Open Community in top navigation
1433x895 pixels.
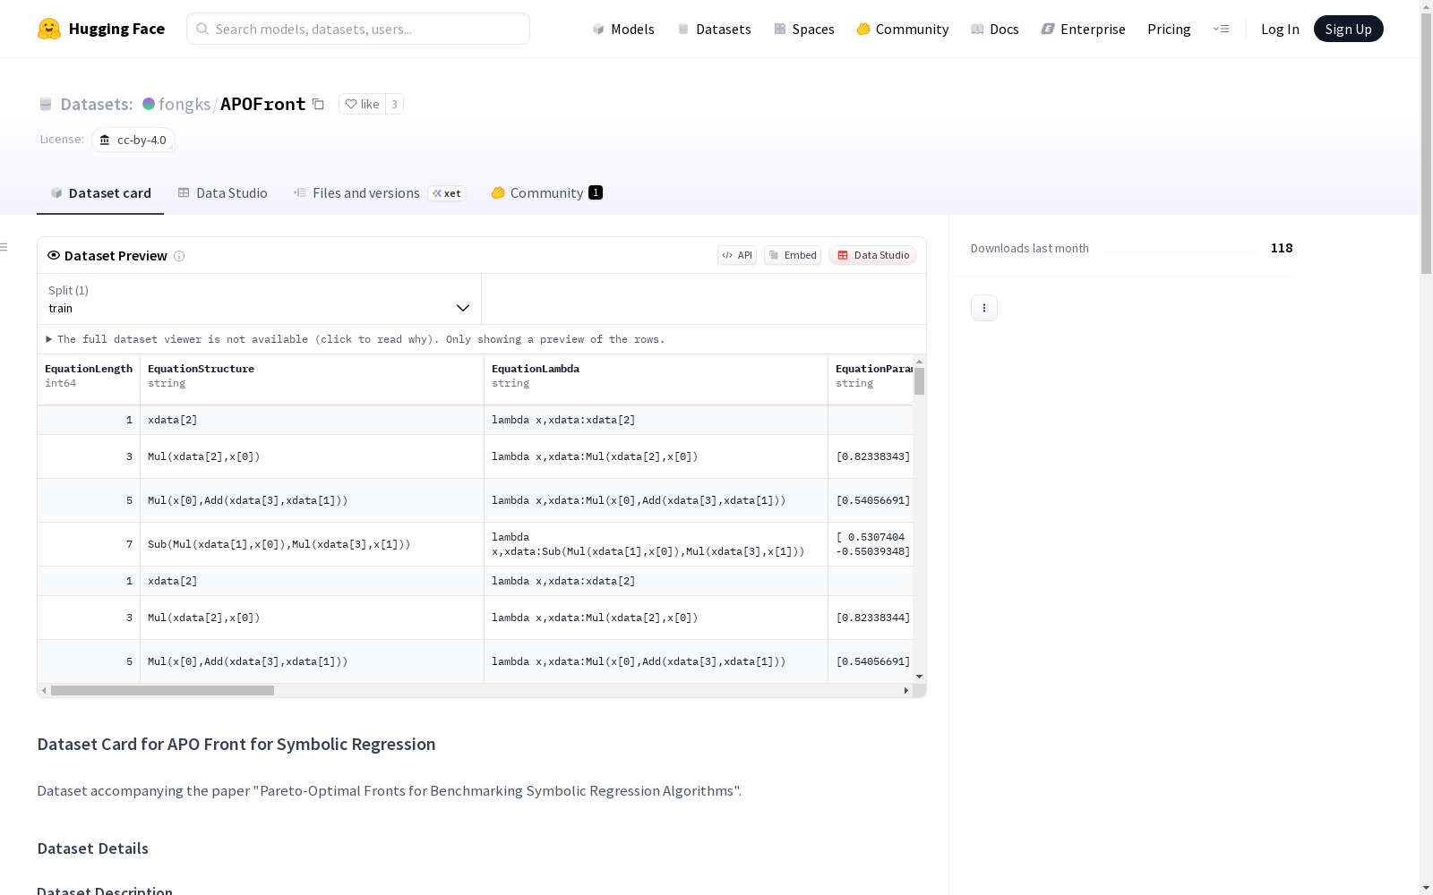coord(903,29)
